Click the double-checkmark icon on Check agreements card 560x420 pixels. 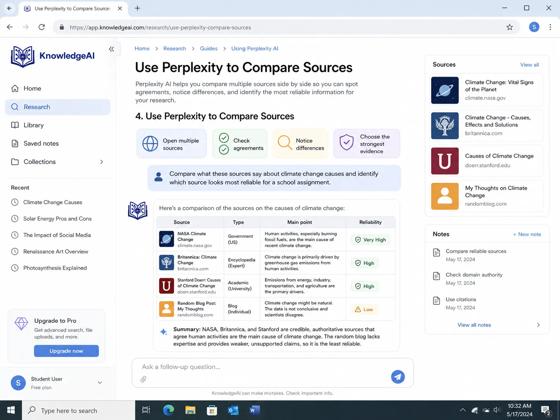(224, 143)
